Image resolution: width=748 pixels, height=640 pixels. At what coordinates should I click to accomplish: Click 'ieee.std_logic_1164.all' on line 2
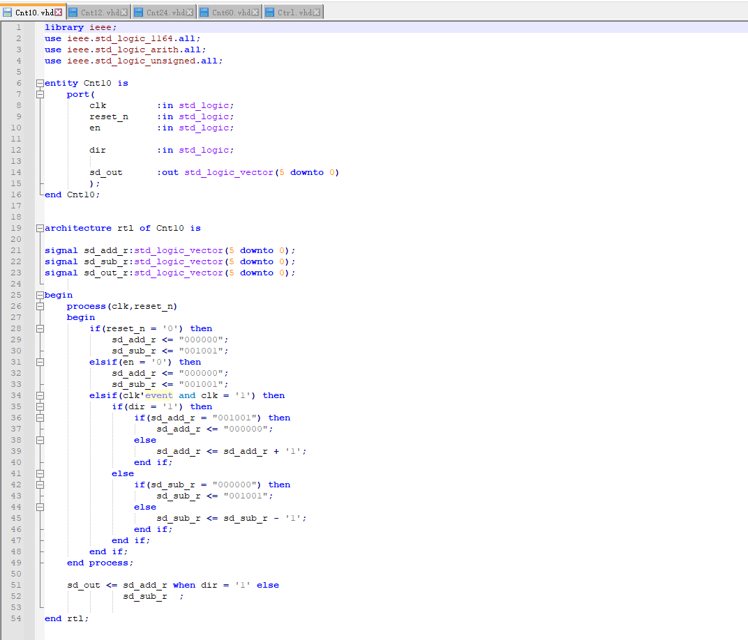point(131,38)
